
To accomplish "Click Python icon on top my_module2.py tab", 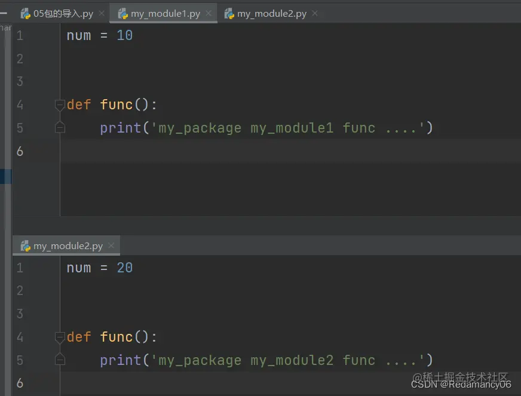I will tap(229, 14).
